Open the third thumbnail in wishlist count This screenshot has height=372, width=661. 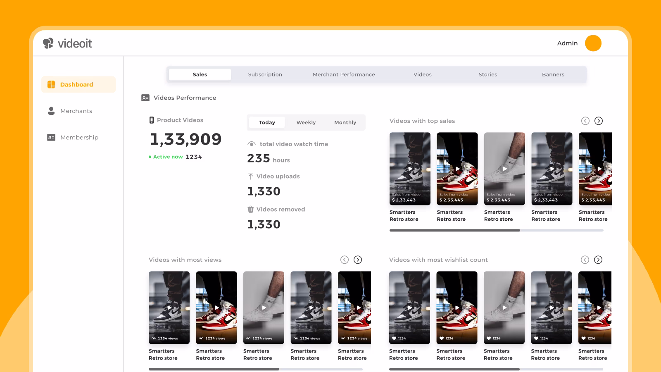(504, 308)
